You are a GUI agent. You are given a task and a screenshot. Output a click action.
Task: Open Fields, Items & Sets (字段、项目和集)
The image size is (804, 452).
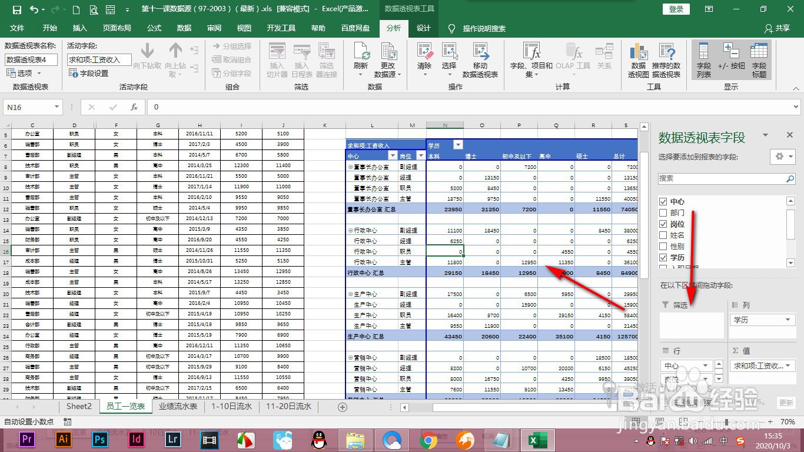[531, 60]
